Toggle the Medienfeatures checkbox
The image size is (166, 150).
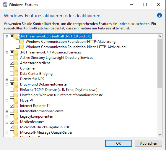[x=12, y=121]
